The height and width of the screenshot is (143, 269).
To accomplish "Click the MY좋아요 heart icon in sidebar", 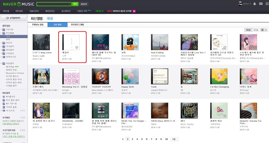I will click(4, 97).
